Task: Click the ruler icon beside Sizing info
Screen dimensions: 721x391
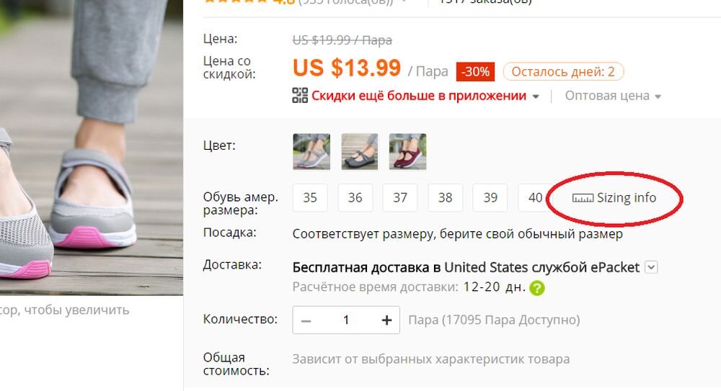Action: (583, 199)
